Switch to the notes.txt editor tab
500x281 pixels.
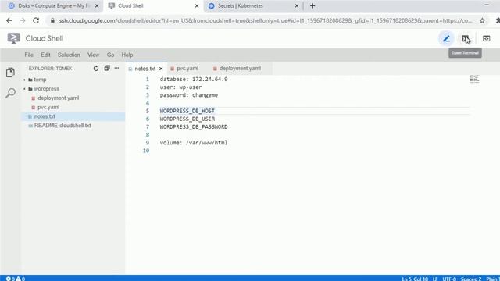pyautogui.click(x=145, y=69)
